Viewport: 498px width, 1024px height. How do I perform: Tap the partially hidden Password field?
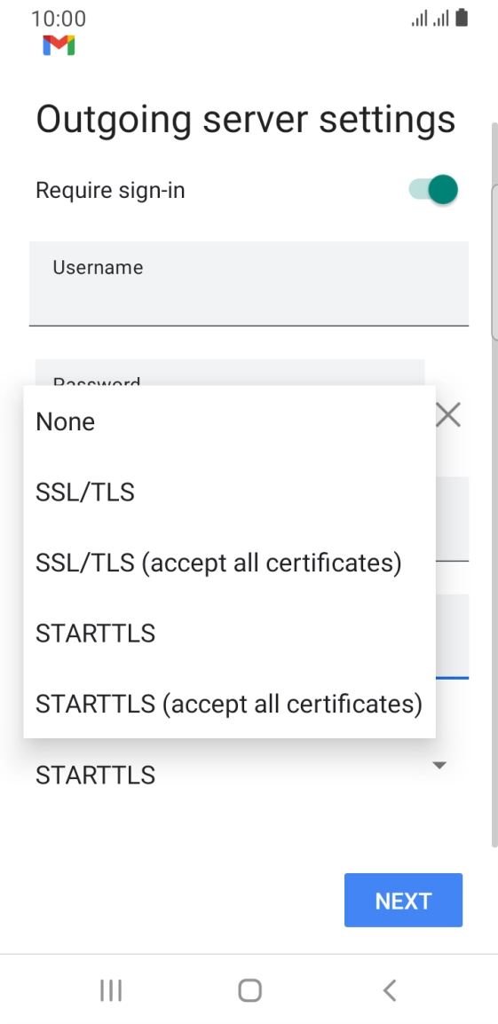[230, 373]
